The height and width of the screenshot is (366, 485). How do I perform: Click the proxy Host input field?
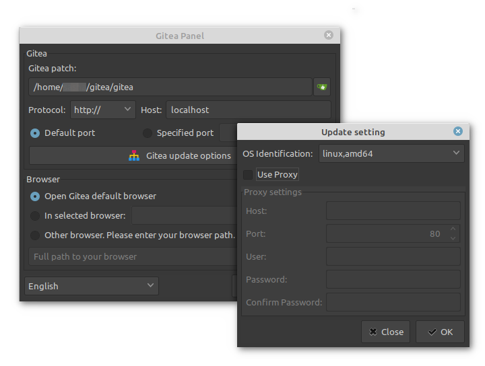click(x=393, y=211)
